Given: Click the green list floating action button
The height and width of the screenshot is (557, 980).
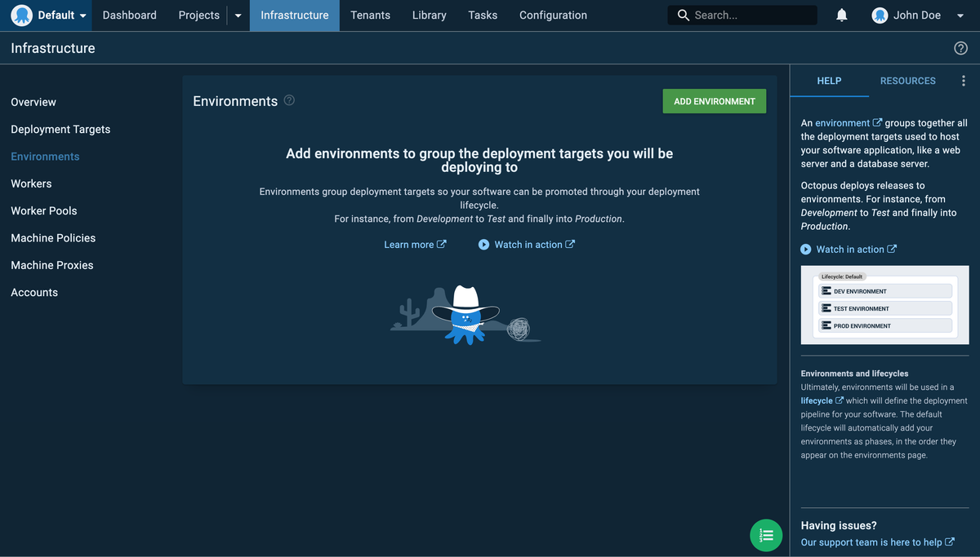Looking at the screenshot, I should click(766, 535).
